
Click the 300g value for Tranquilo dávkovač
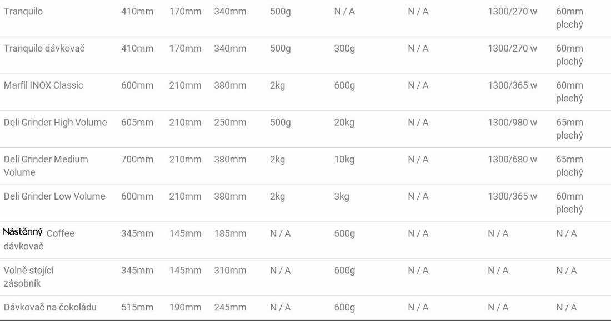(344, 49)
